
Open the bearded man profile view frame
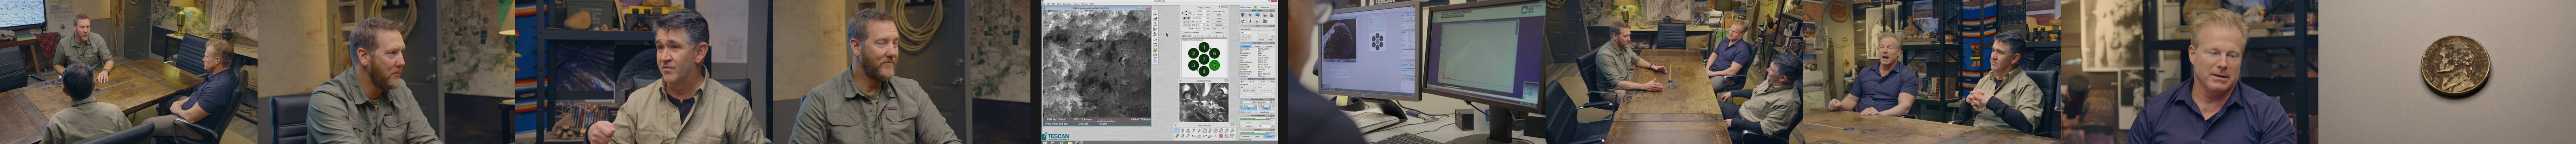click(386, 71)
